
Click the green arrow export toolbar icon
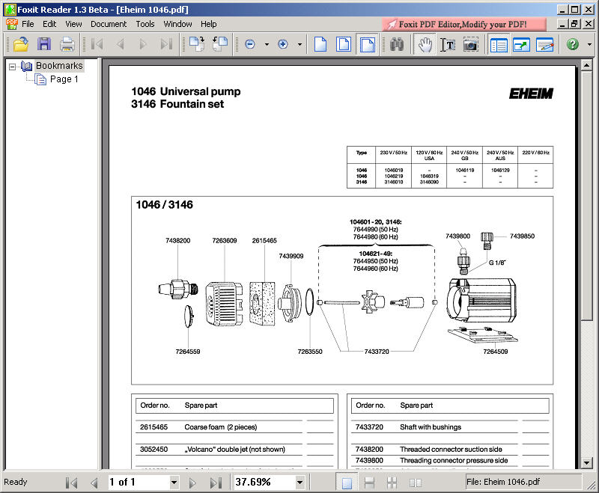521,44
